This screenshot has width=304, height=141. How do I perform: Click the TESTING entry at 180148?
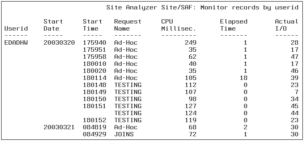pyautogui.click(x=127, y=85)
